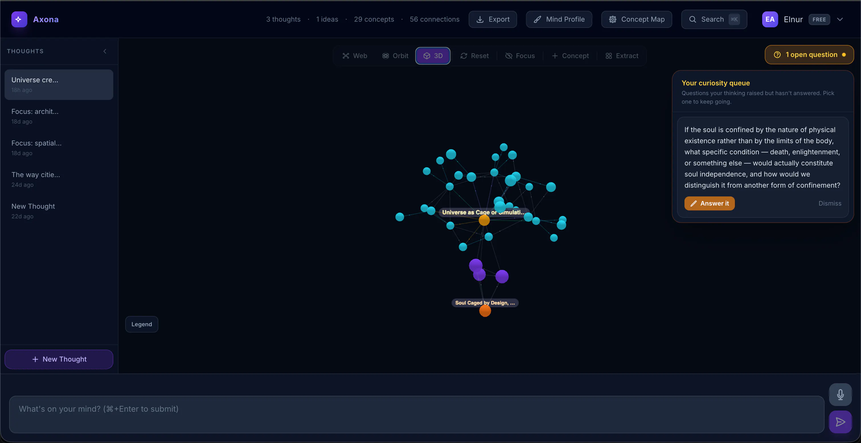
Task: Click the '29 concepts' stat
Action: pyautogui.click(x=374, y=19)
